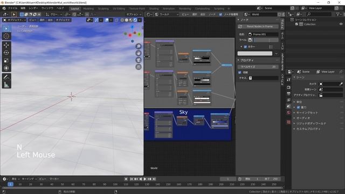The height and width of the screenshot is (194, 345).
Task: Toggle viewport overlays button
Action: [107, 20]
